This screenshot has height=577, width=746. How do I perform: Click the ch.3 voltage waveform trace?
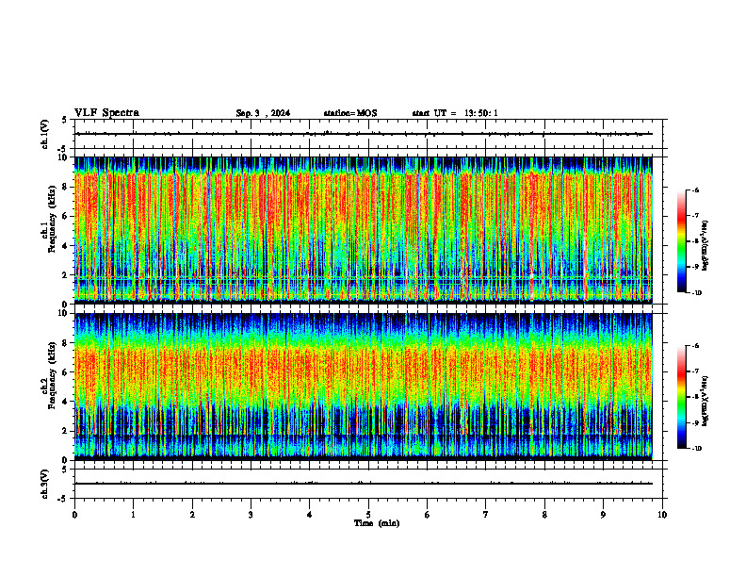pyautogui.click(x=363, y=484)
